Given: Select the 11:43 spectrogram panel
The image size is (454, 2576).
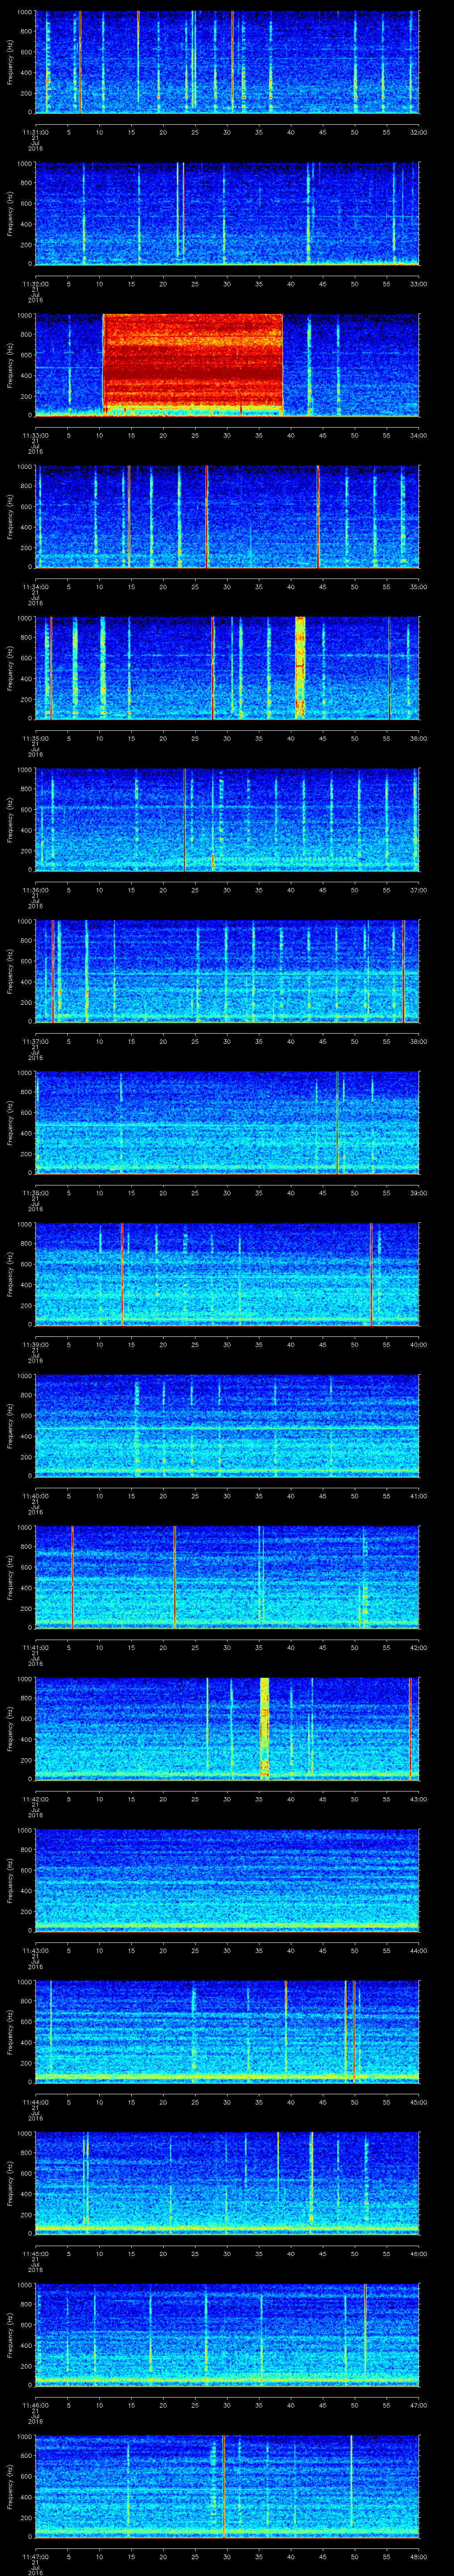Looking at the screenshot, I should [x=227, y=1879].
